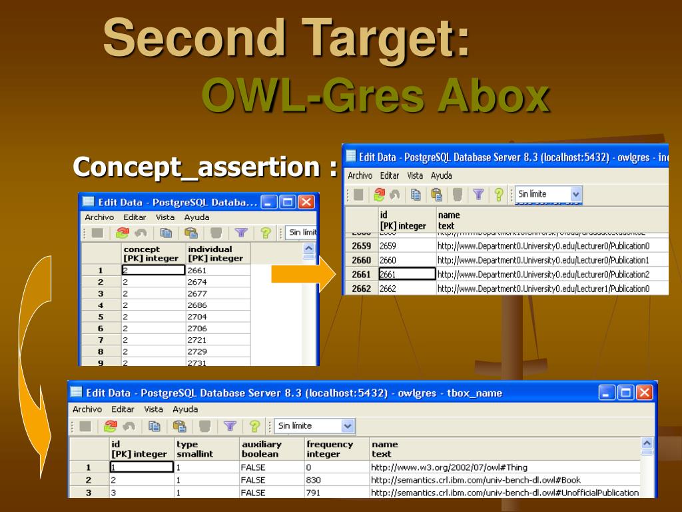Select Lecturer0/Publication0 name cell
Image resolution: width=682 pixels, height=512 pixels.
pyautogui.click(x=552, y=246)
